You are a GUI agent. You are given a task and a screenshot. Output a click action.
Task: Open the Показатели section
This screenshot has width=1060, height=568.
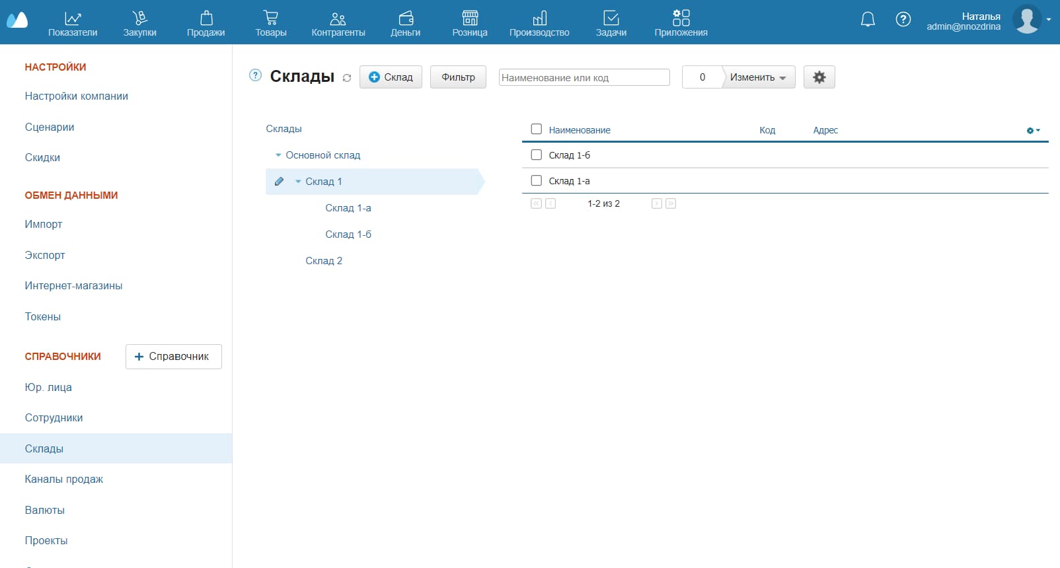[73, 23]
